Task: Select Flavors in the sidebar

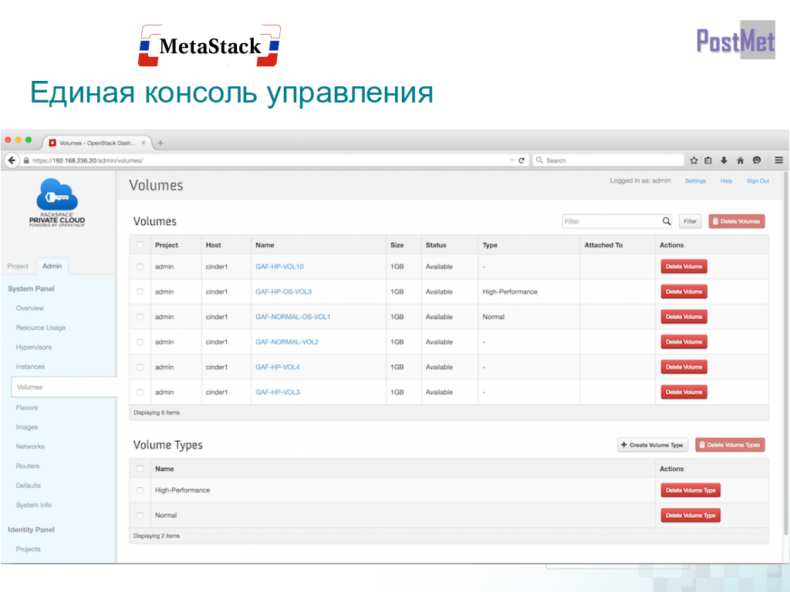Action: 27,408
